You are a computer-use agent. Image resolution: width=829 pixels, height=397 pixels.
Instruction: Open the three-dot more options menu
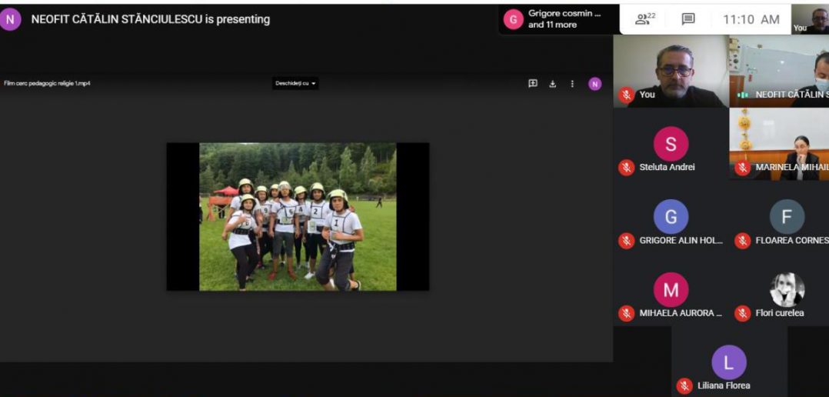572,84
